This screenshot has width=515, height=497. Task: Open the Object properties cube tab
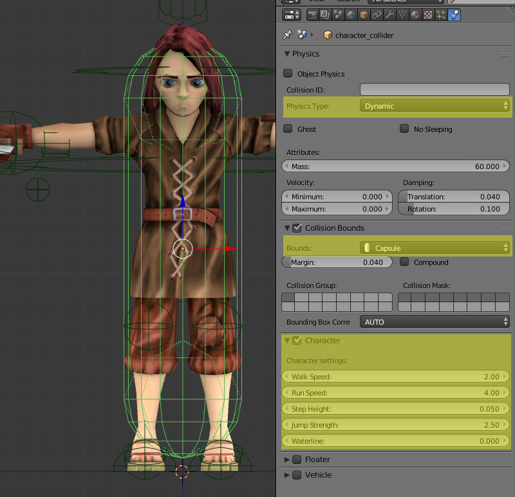pyautogui.click(x=364, y=15)
